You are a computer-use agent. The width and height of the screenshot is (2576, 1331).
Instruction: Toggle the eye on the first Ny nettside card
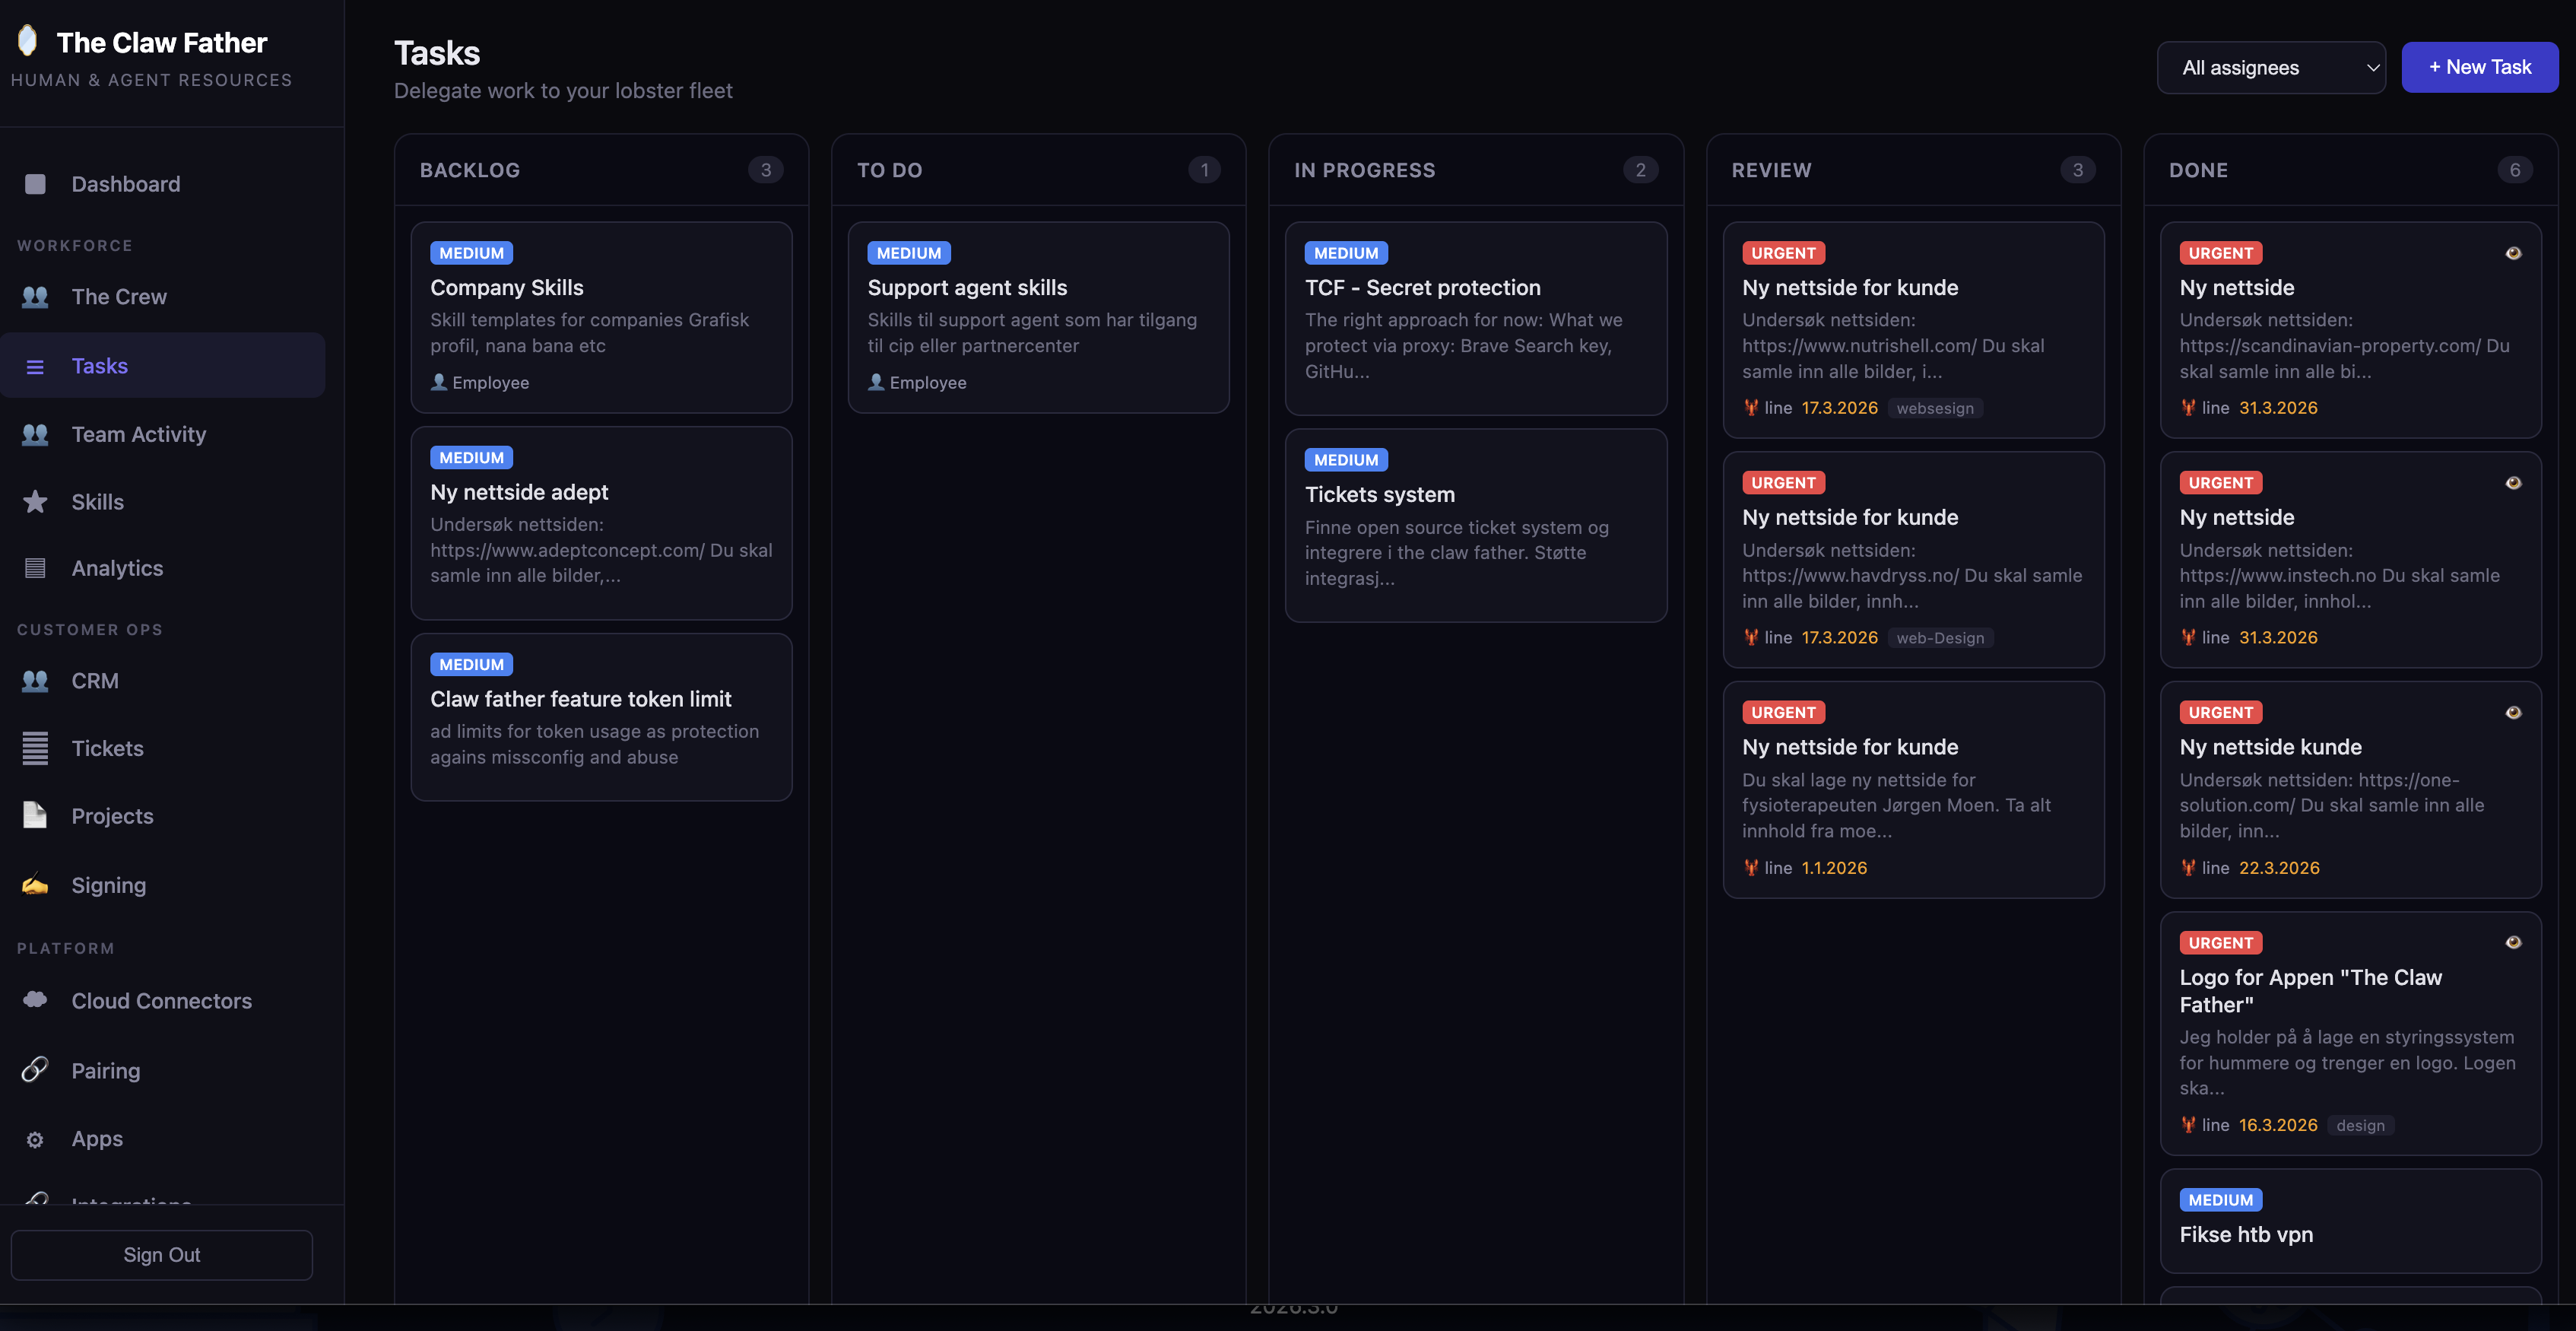pyautogui.click(x=2513, y=252)
